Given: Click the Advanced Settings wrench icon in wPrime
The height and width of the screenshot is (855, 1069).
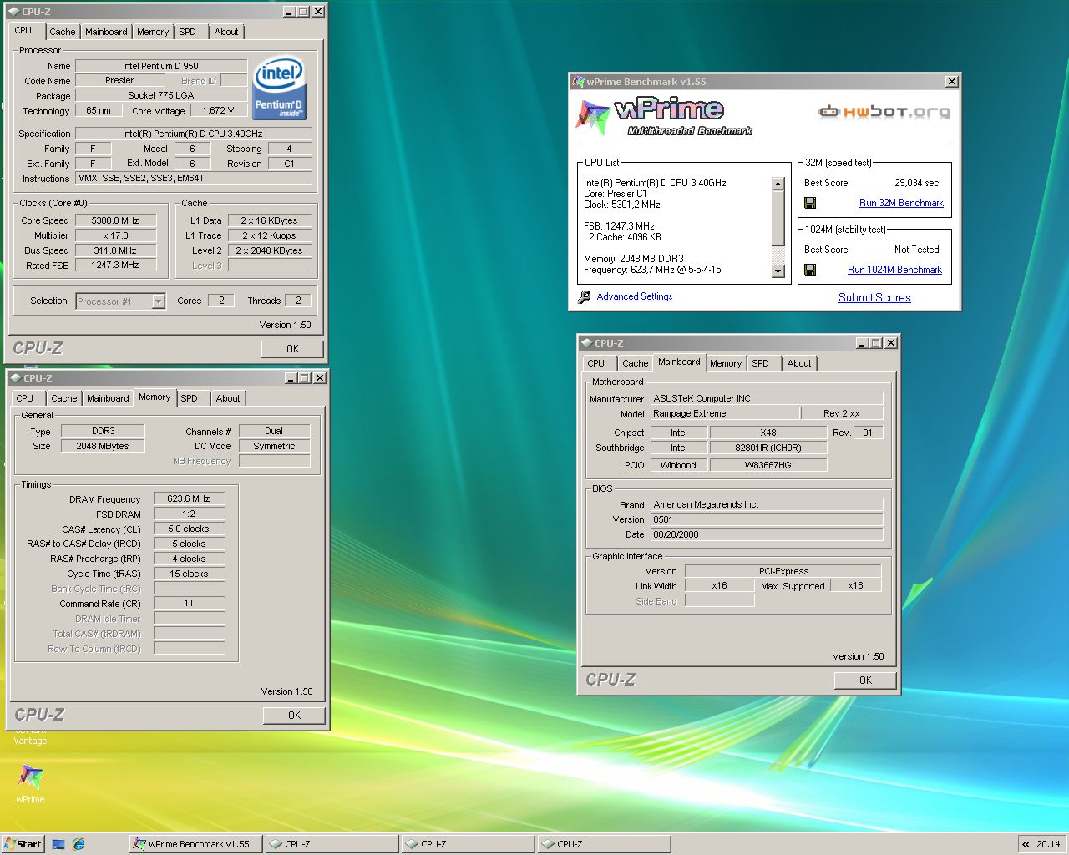Looking at the screenshot, I should (x=585, y=296).
